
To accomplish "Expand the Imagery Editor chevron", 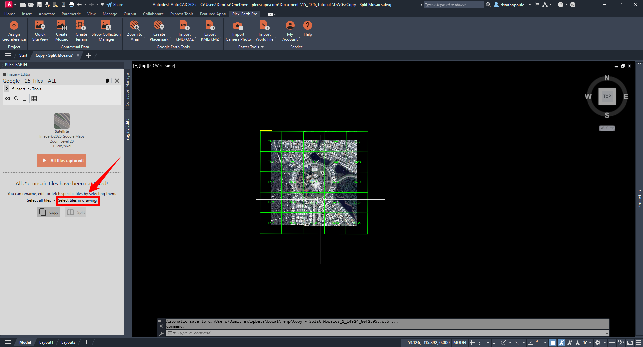I will coord(7,89).
